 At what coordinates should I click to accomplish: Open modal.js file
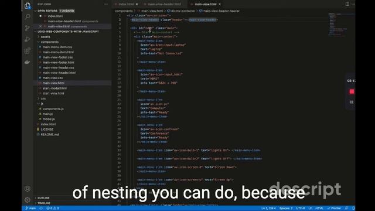(x=49, y=119)
